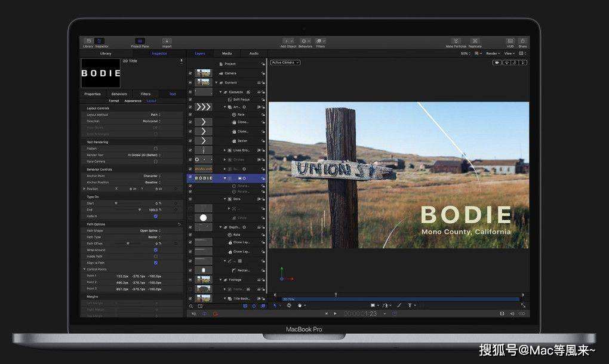Select the Hand pan tool

(300, 306)
